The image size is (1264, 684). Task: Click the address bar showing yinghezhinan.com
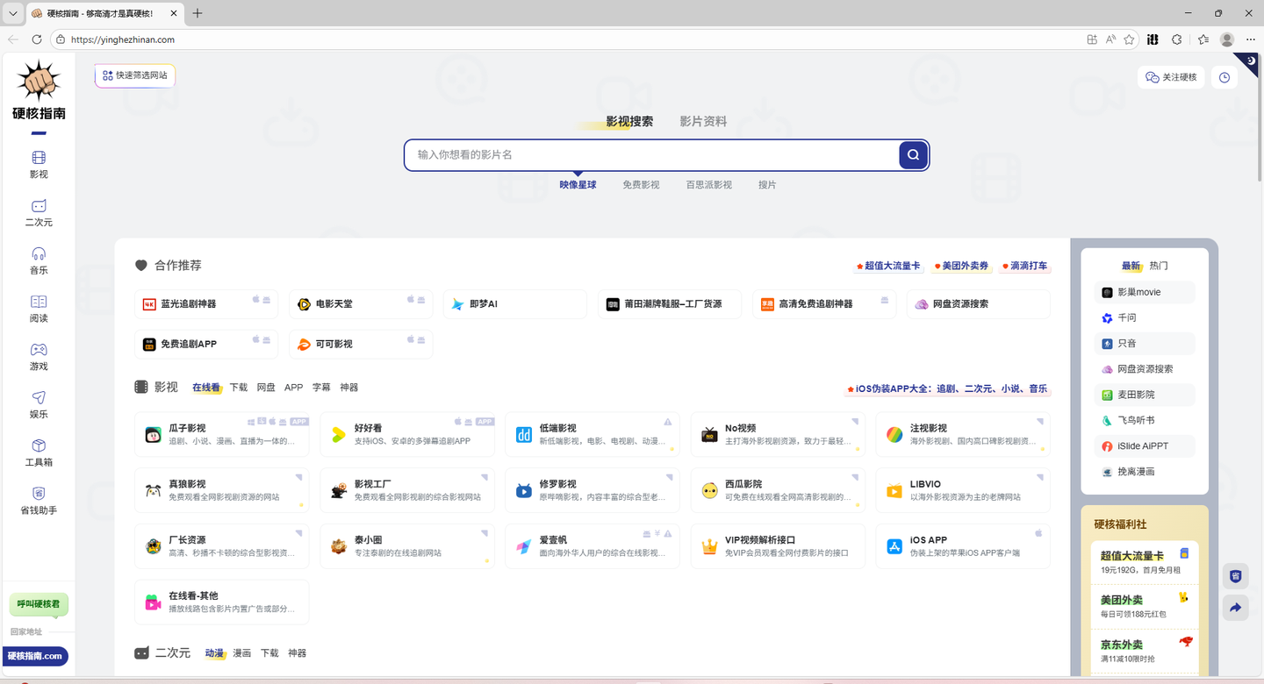tap(566, 39)
